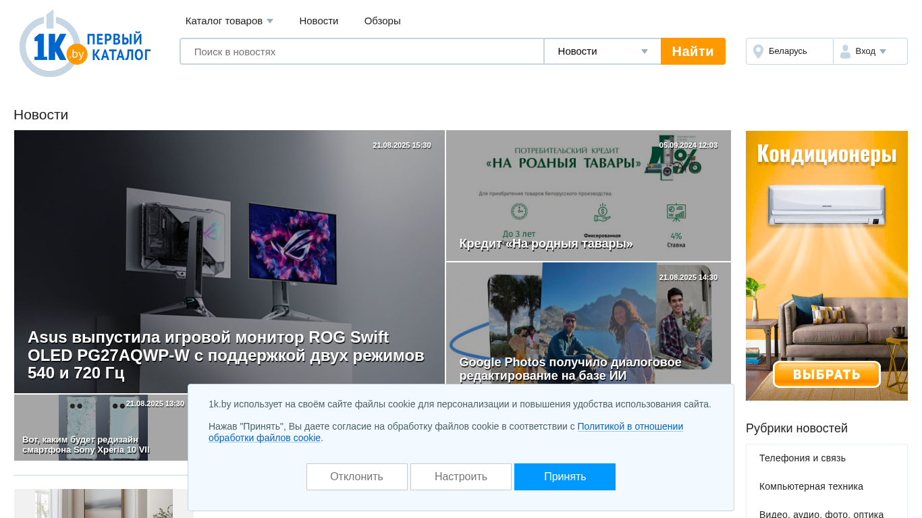Expand the Вход login dropdown
922x518 pixels.
[x=870, y=51]
